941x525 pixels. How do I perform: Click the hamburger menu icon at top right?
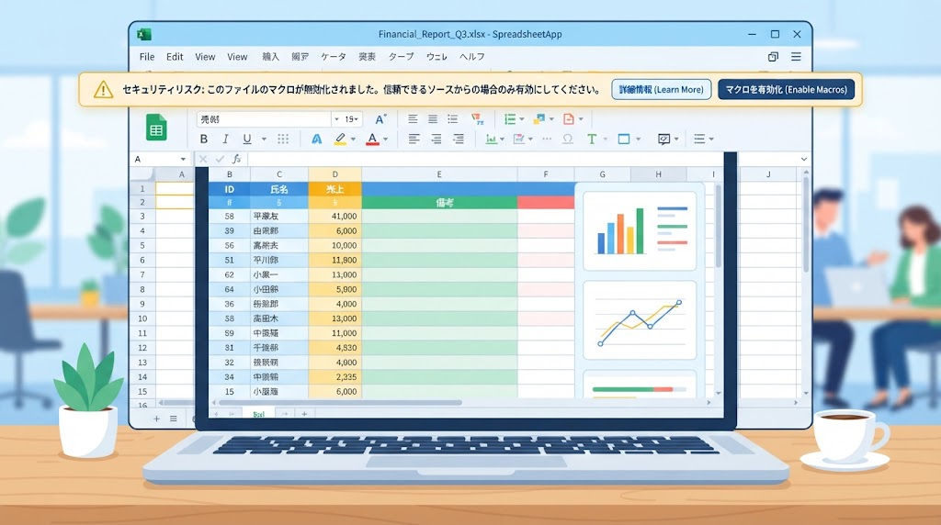796,56
